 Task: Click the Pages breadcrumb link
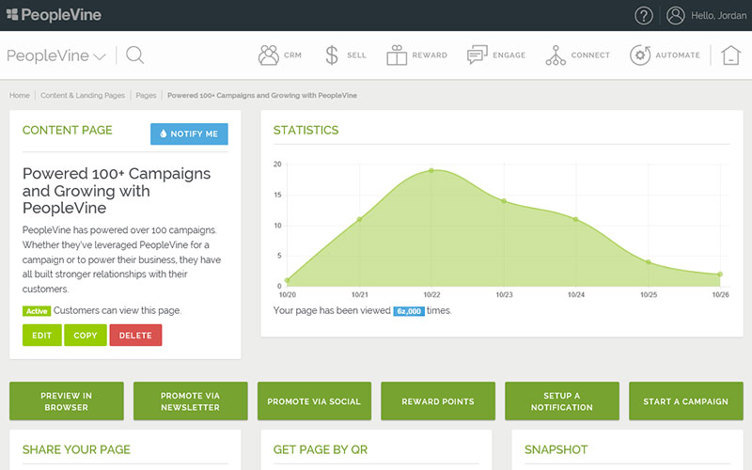click(x=146, y=96)
